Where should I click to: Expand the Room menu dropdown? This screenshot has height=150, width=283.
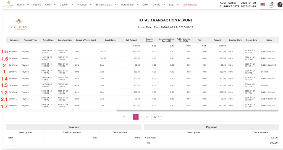coord(23,5)
